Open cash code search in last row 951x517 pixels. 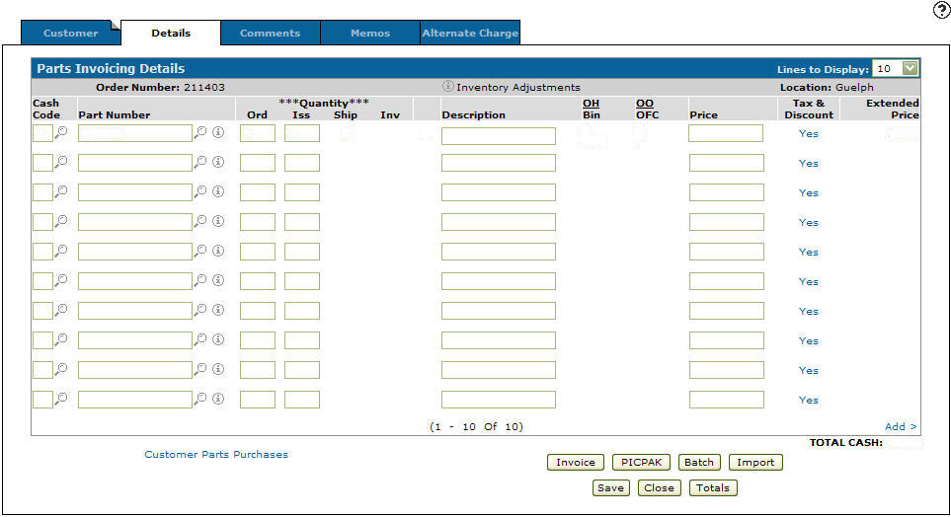pyautogui.click(x=61, y=399)
